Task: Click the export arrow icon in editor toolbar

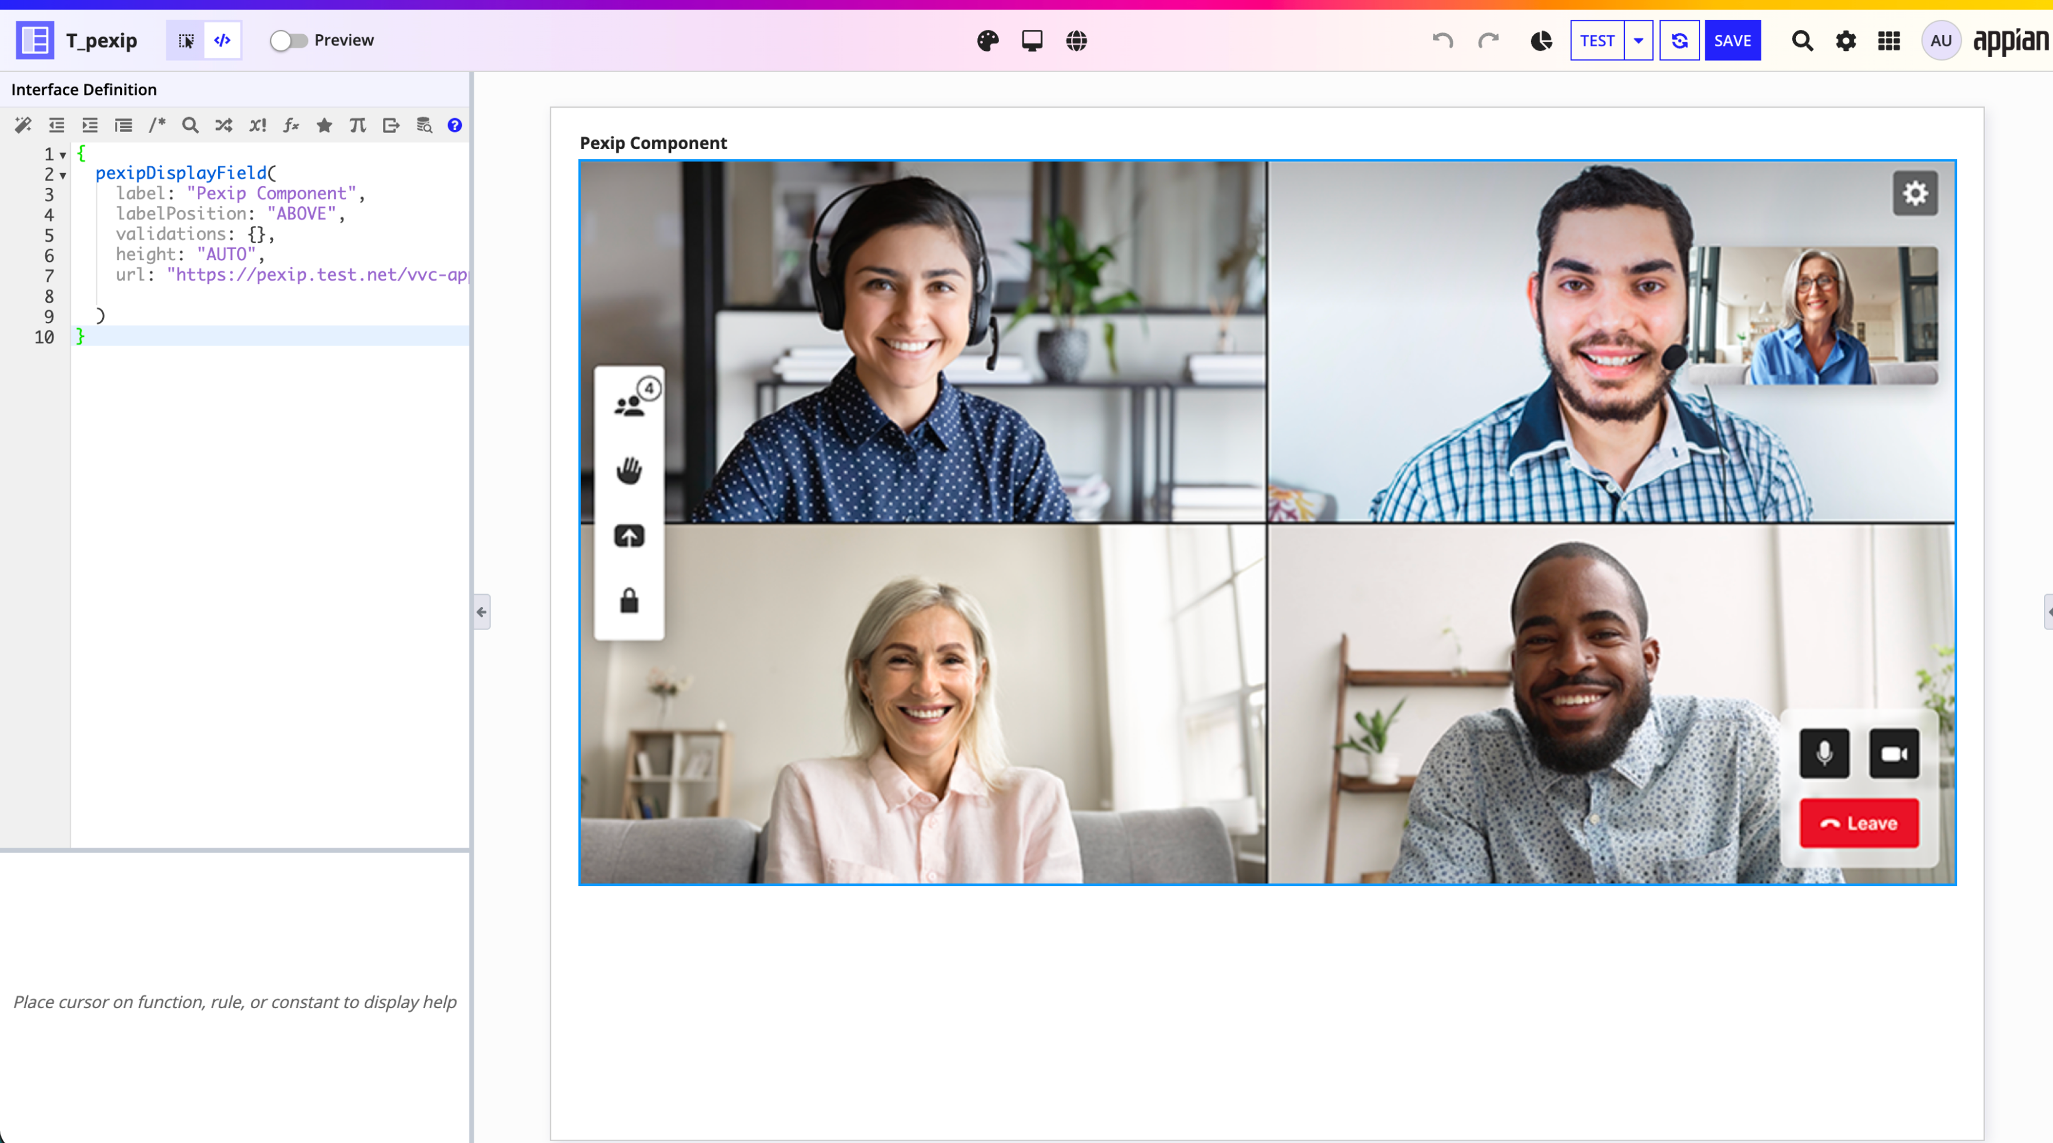Action: 391,125
